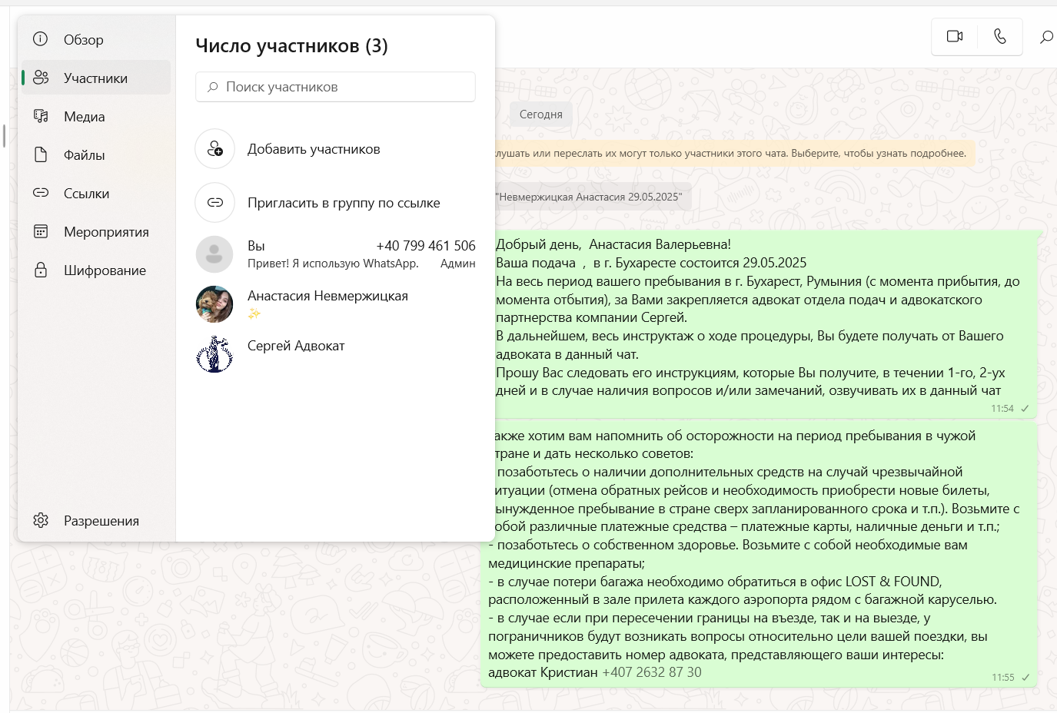Open the Обзор overview section

coord(96,39)
